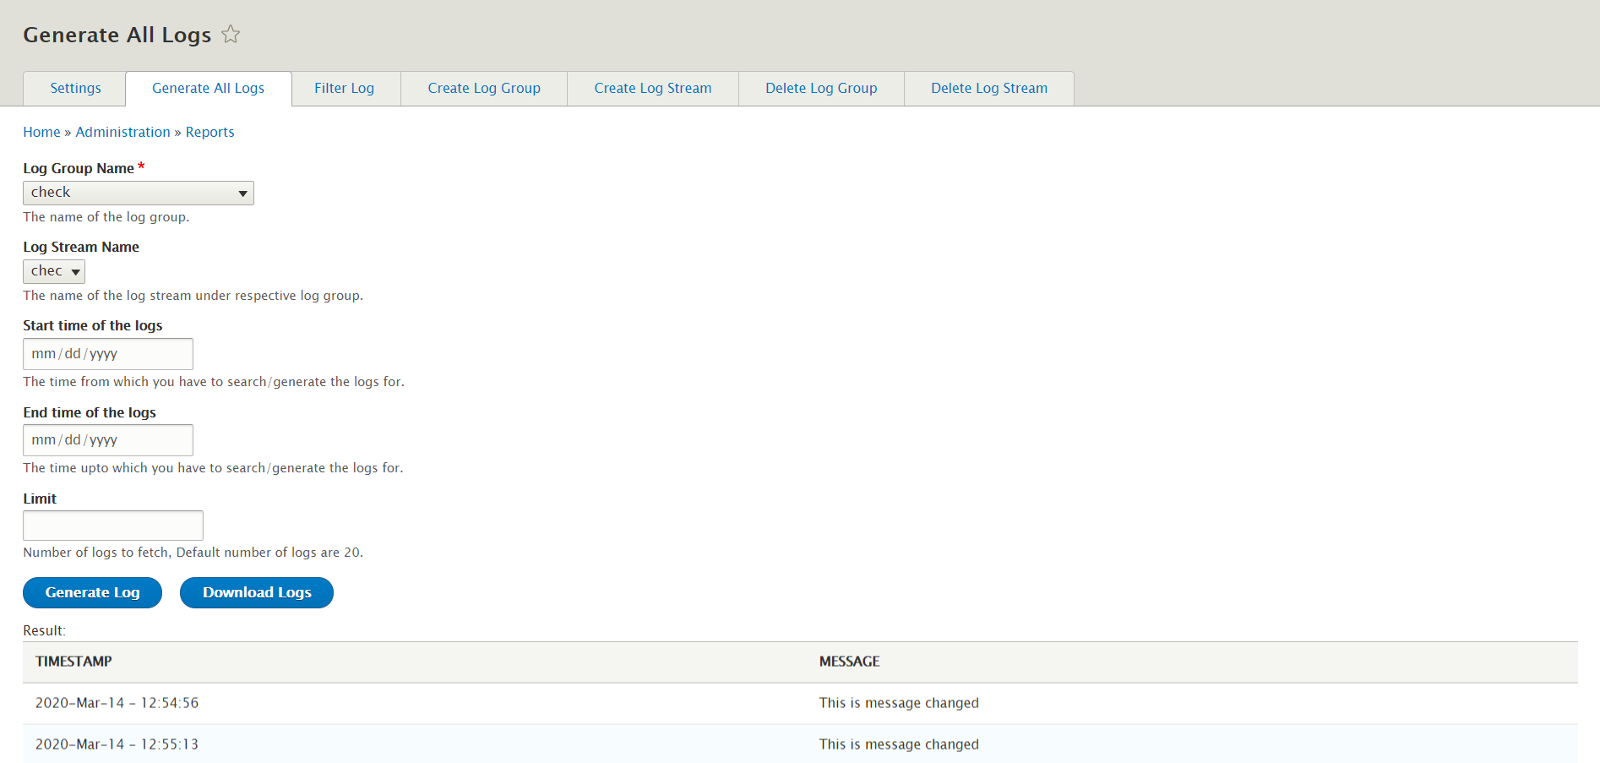Select timestamp 2020-Mar-14 - 12:55:13
Image resolution: width=1600 pixels, height=763 pixels.
(117, 744)
